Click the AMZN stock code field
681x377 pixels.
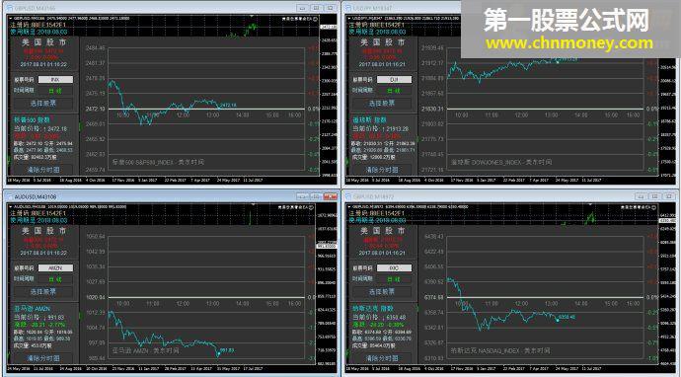coord(55,268)
